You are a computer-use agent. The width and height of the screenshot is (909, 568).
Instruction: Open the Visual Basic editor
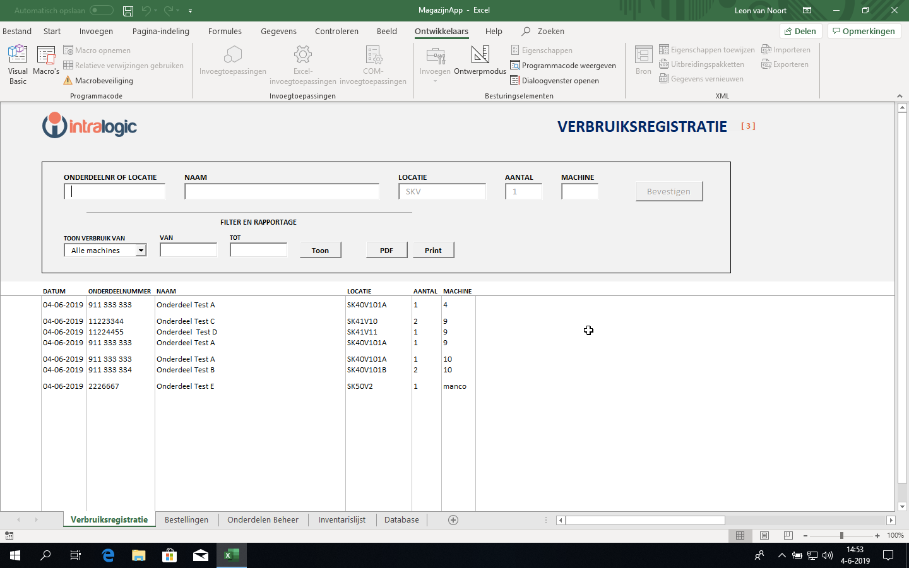point(18,64)
